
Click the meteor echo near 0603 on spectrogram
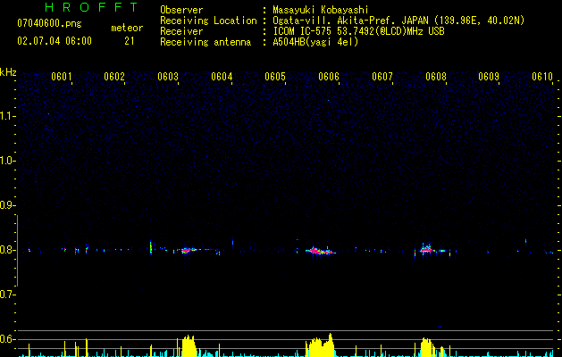click(x=189, y=250)
